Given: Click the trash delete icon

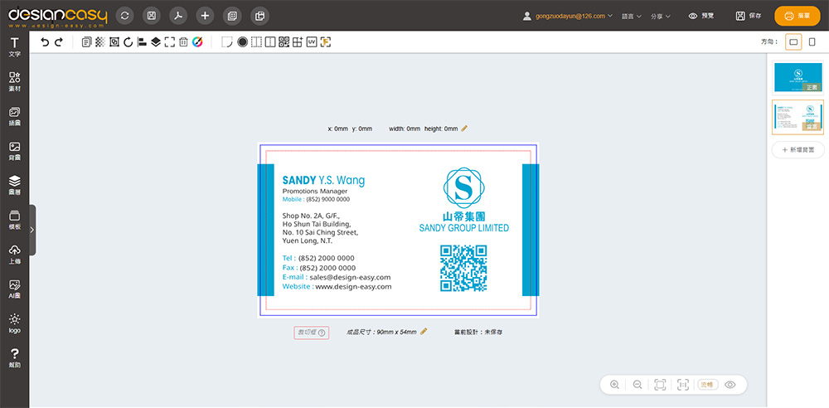Looking at the screenshot, I should coord(183,41).
